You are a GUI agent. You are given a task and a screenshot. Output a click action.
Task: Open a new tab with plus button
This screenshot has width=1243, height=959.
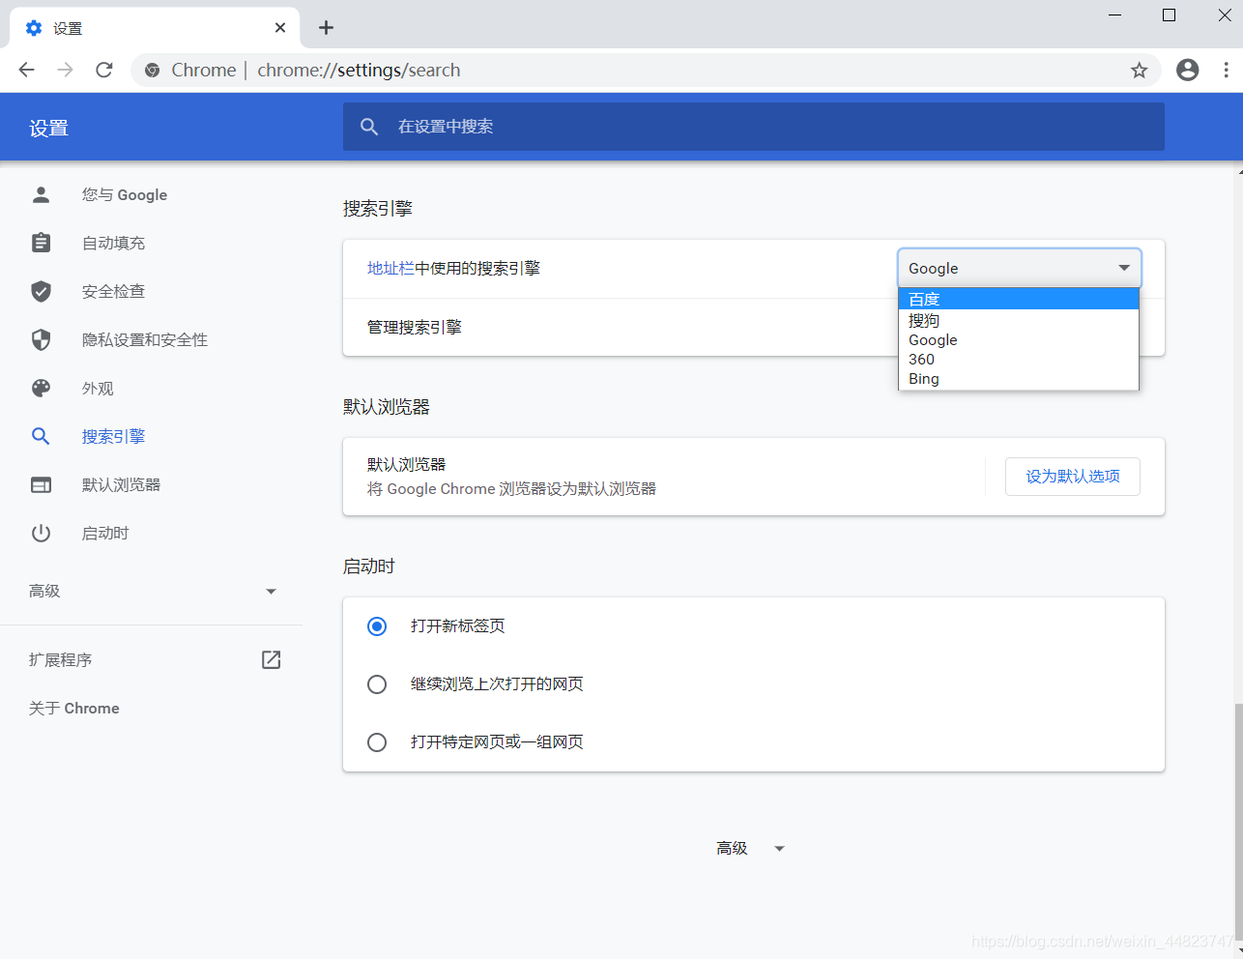point(326,28)
